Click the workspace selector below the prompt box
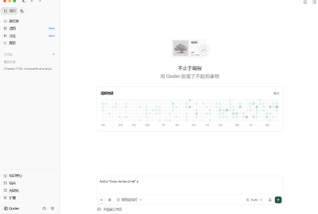318x214 pixels. coord(110,209)
